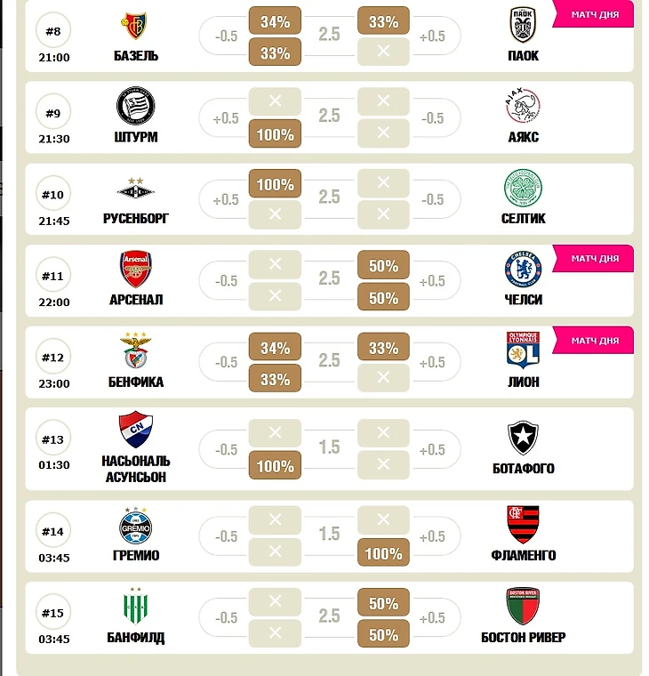This screenshot has width=649, height=676.
Task: Click the PAOK team logo
Action: point(523,25)
